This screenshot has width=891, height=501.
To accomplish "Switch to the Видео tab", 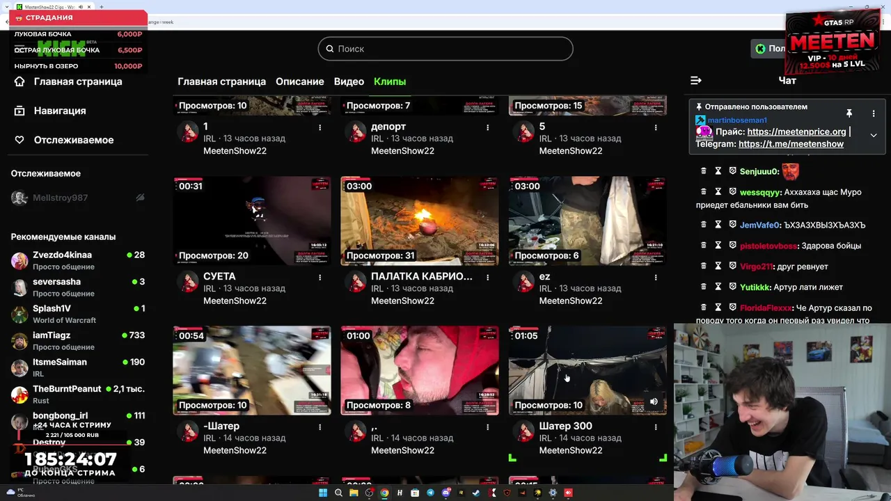I will point(349,81).
